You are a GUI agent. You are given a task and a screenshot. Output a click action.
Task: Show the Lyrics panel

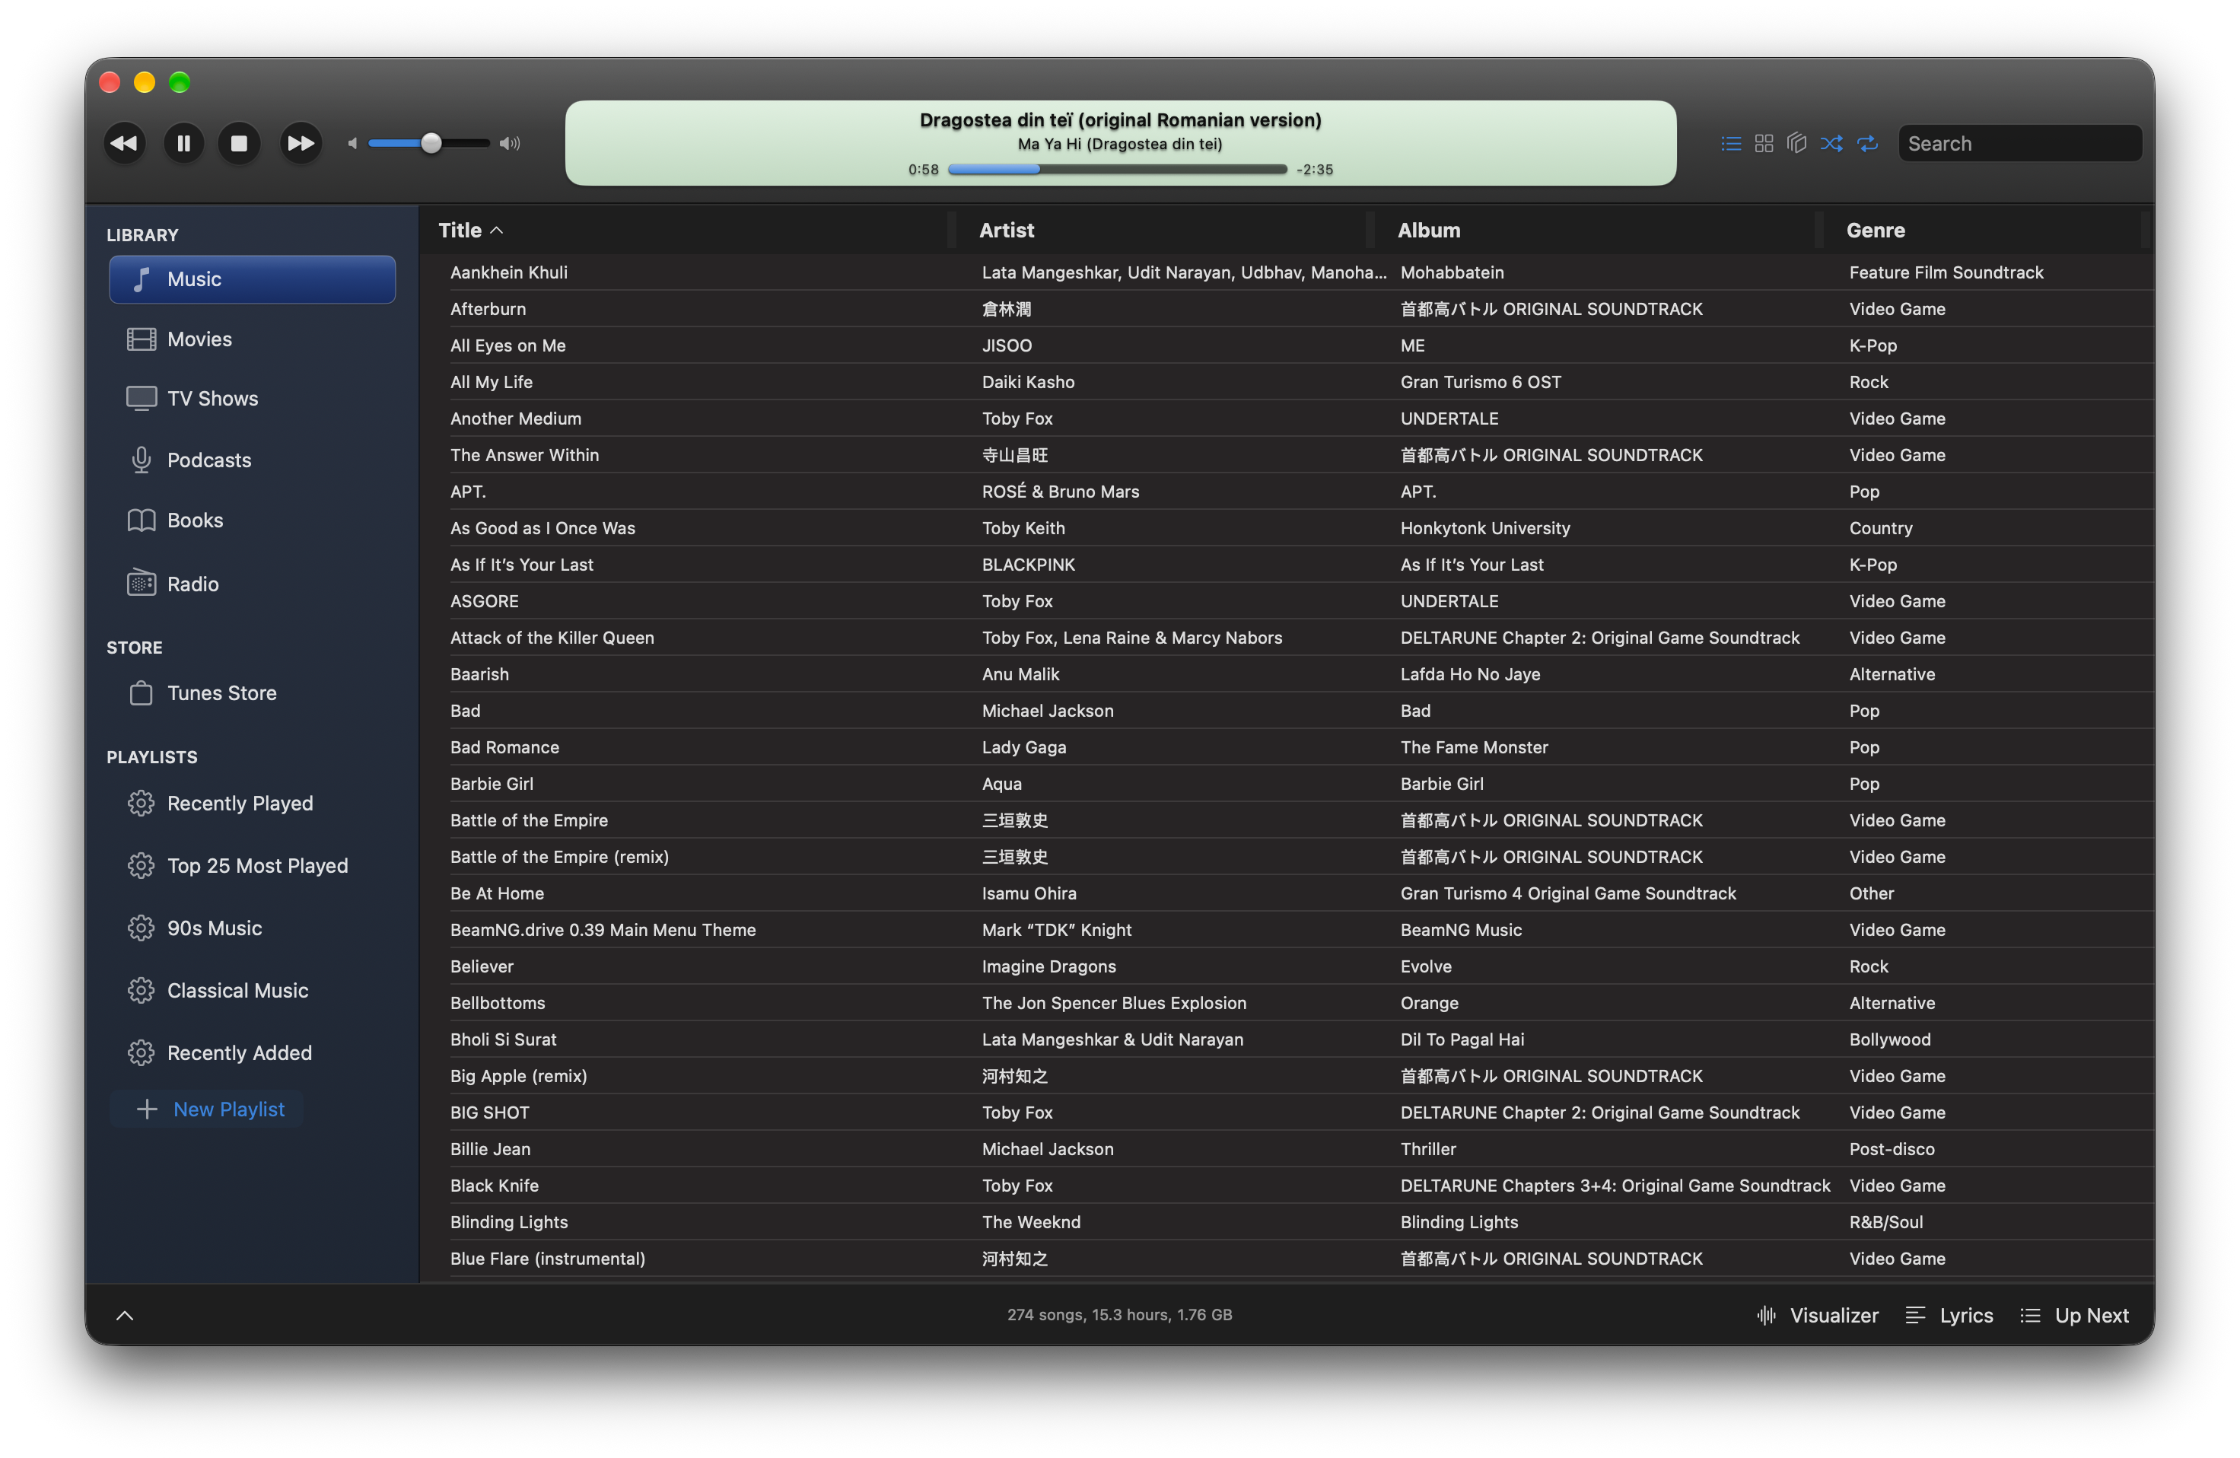(1949, 1315)
